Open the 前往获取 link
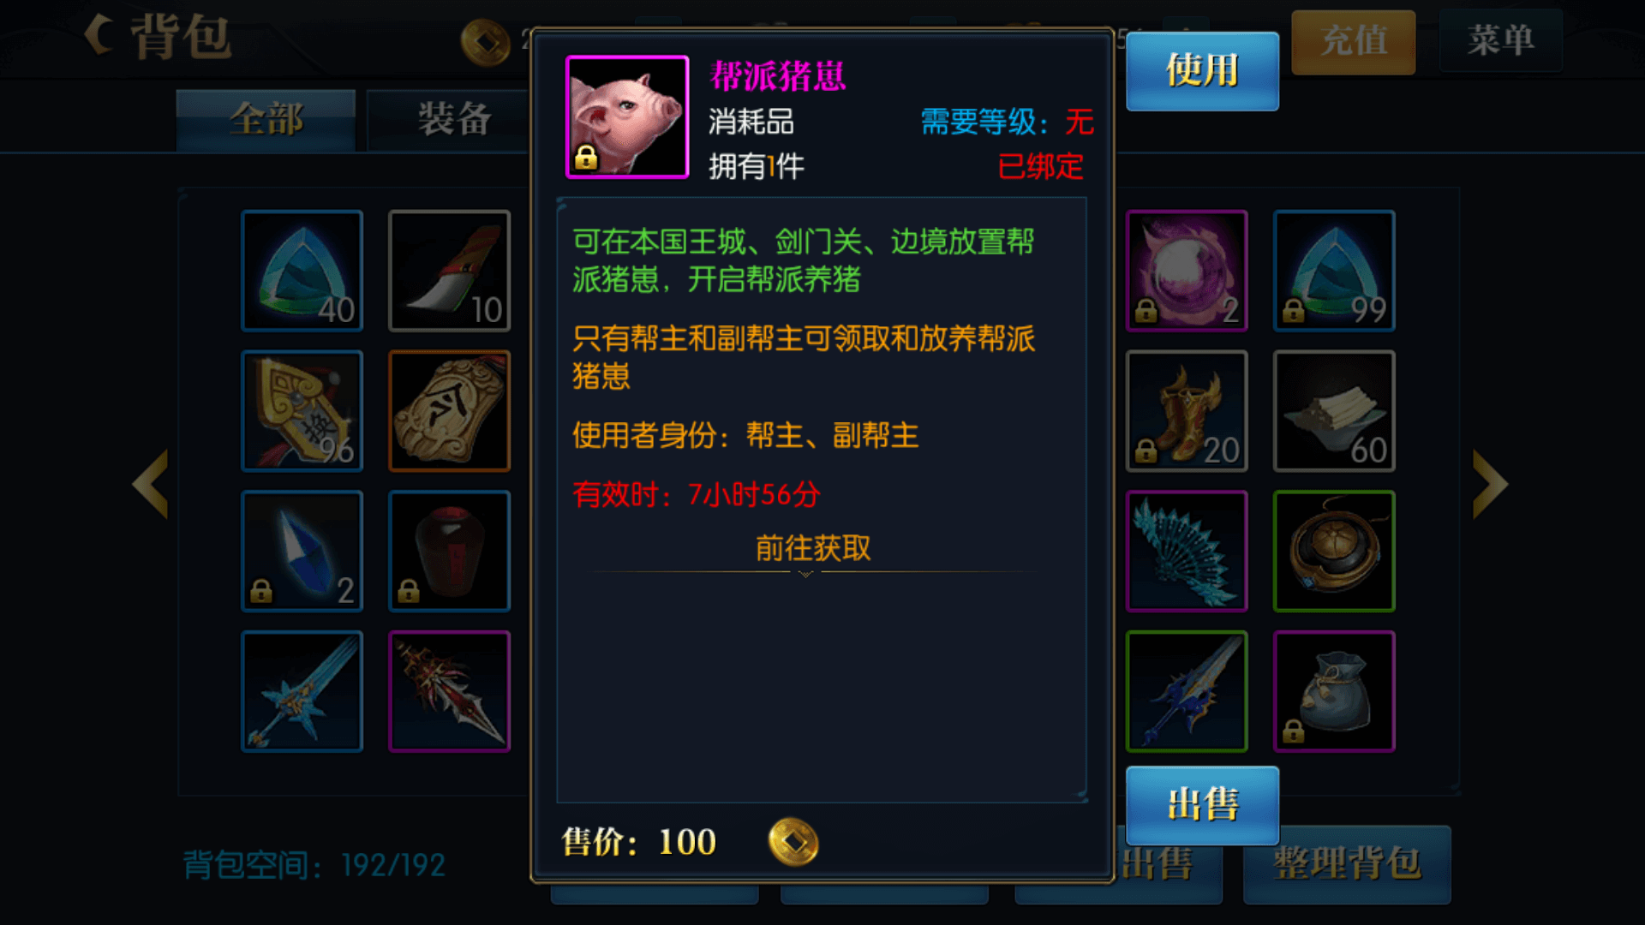 coord(813,548)
